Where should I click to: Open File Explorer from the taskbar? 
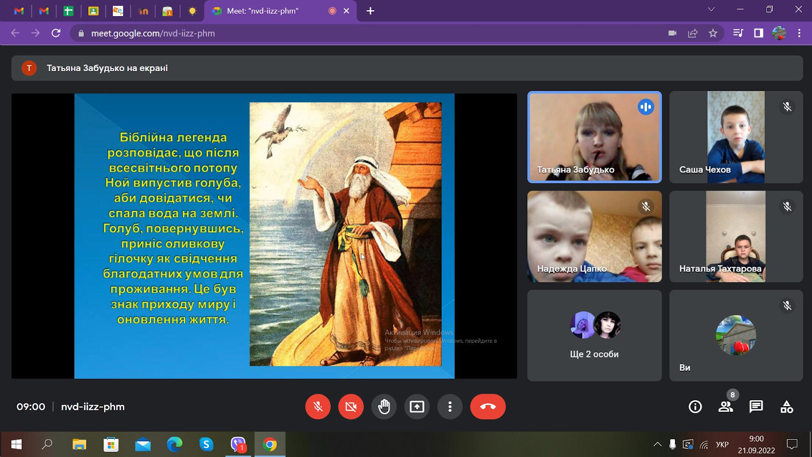(x=79, y=444)
